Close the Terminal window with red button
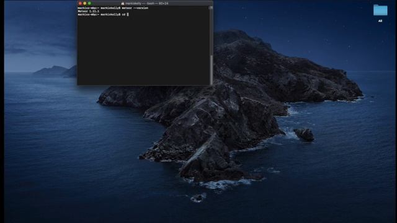This screenshot has height=223, width=397. (80, 3)
